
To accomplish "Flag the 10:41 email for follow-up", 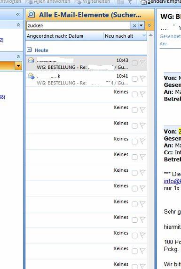I will pyautogui.click(x=142, y=78).
